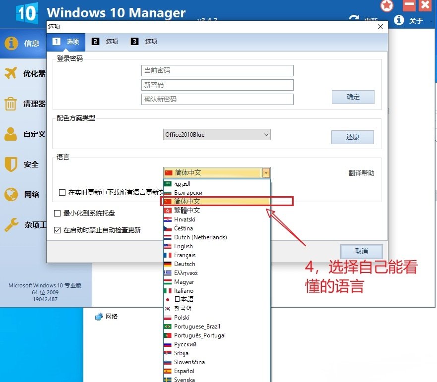Click the red star favorite icon

[387, 5]
